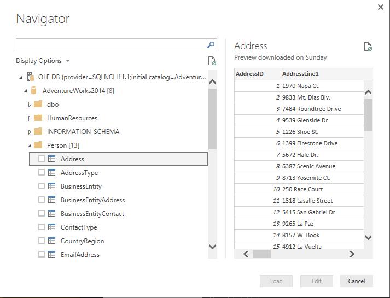Expand the INFORMATION_SCHEMA folder

(30, 132)
